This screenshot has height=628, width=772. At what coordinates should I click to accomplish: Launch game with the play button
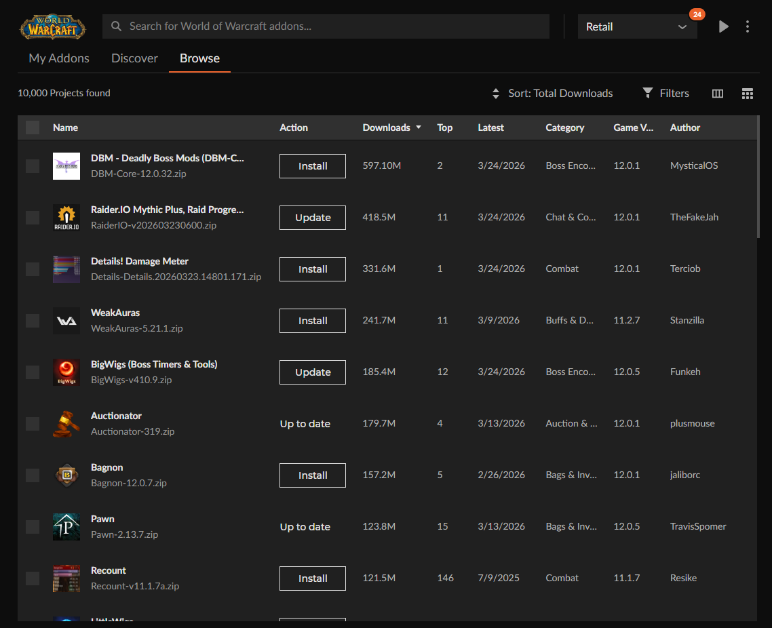pos(723,26)
